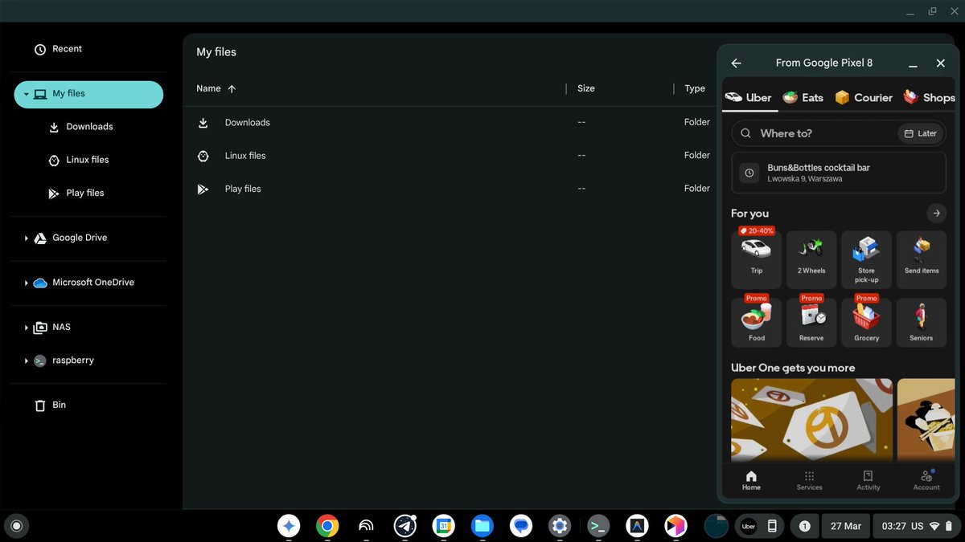This screenshot has width=965, height=542.
Task: Go to Uber Home bottom tab
Action: coord(751,480)
